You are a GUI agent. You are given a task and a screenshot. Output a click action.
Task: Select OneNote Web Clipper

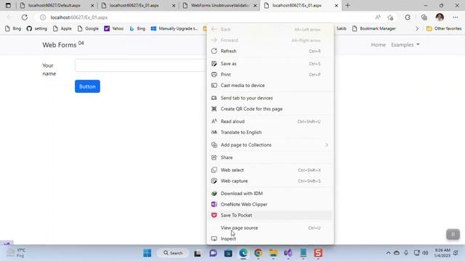pyautogui.click(x=270, y=204)
